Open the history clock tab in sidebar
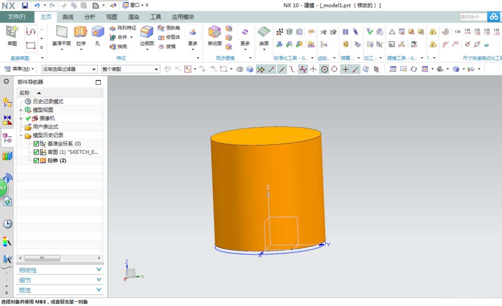The height and width of the screenshot is (306, 502). [x=7, y=224]
